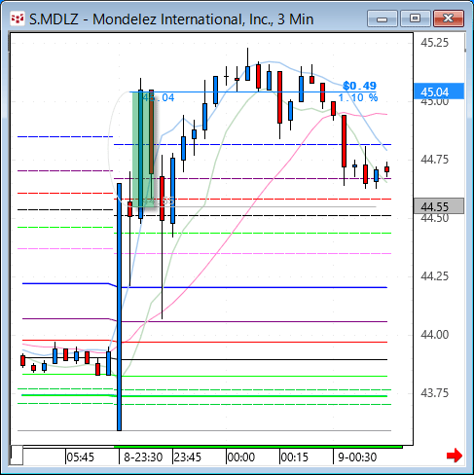Screen dimensions: 474x475
Task: Click the 05:45 time axis label
Action: (80, 457)
